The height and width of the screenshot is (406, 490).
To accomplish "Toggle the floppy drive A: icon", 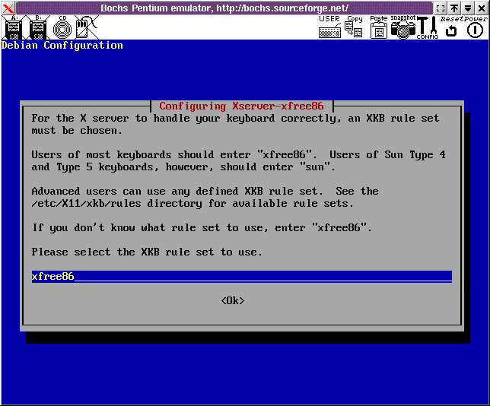I will (x=12, y=28).
